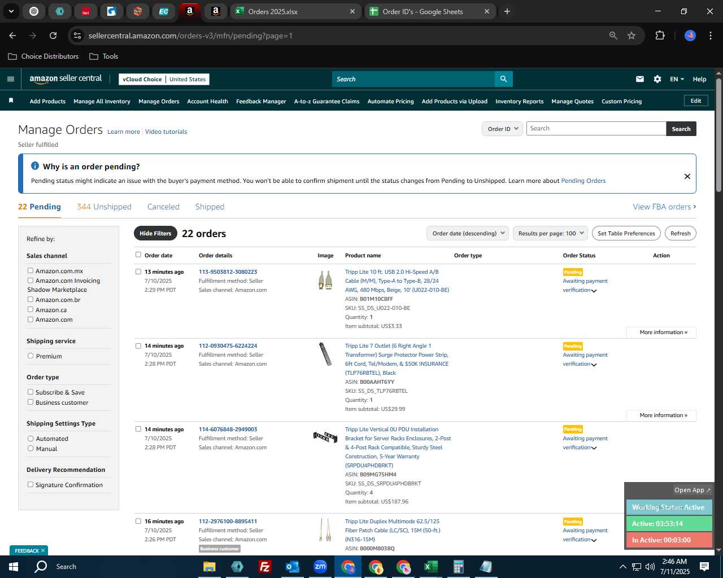The image size is (723, 578).
Task: Expand More information for order 113-9503812-3080223
Action: pyautogui.click(x=661, y=332)
